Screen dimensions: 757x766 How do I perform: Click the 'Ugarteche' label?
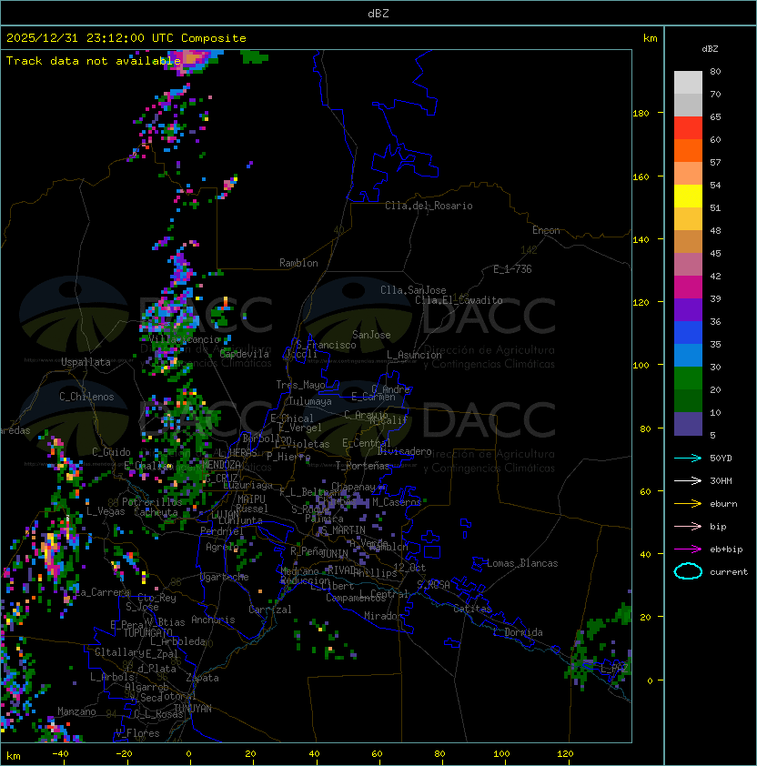pyautogui.click(x=225, y=577)
